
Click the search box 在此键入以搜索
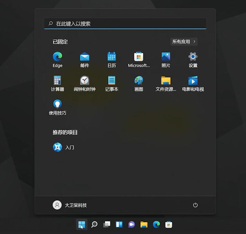coord(125,24)
